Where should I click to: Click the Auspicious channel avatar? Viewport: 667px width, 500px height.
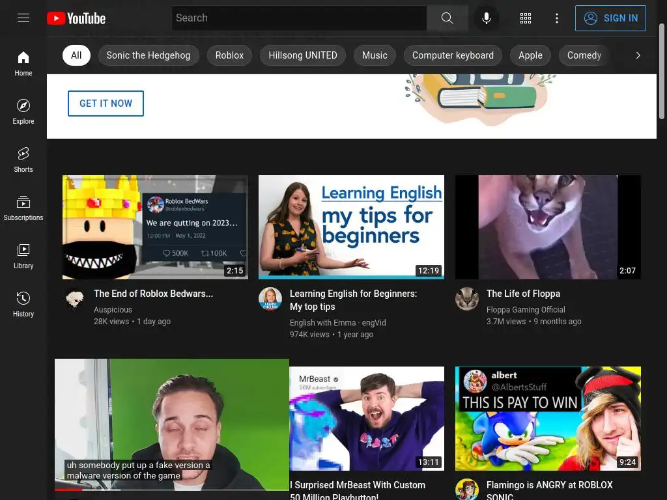coord(74,299)
